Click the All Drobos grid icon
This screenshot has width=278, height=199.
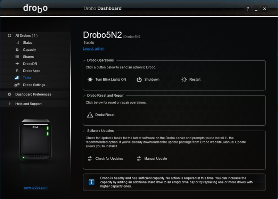pos(10,36)
